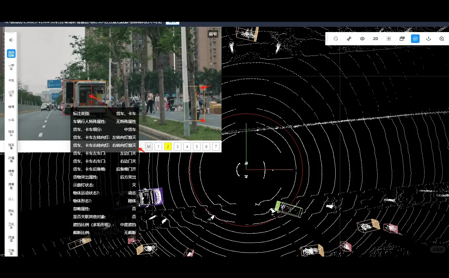449x278 pixels.
Task: Choose the 挂车尾 label in sidebar
Action: click(11, 146)
